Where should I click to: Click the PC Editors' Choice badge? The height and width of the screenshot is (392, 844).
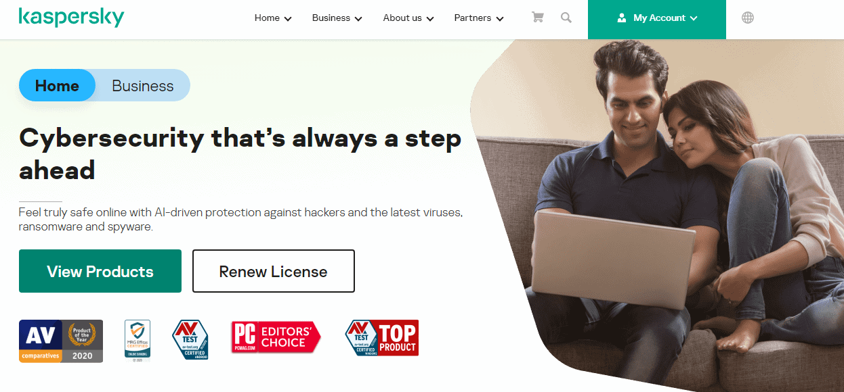tap(276, 337)
